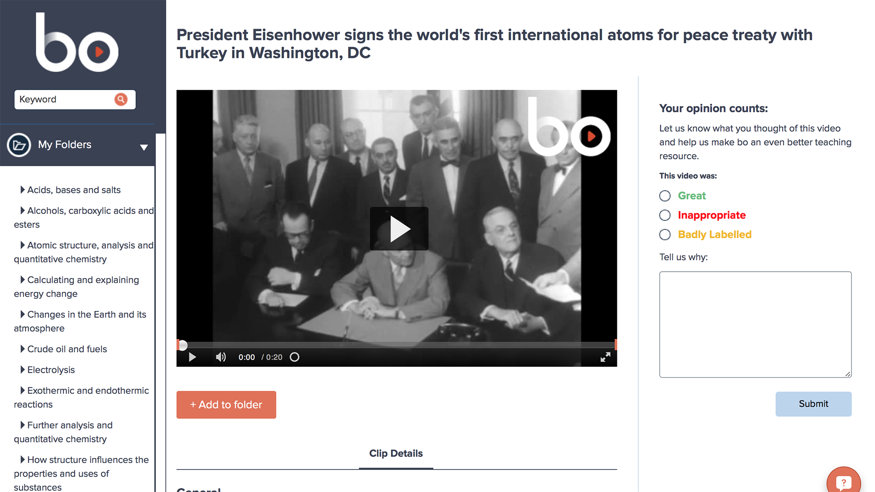Click the bo logo in the sidebar

pos(77,42)
